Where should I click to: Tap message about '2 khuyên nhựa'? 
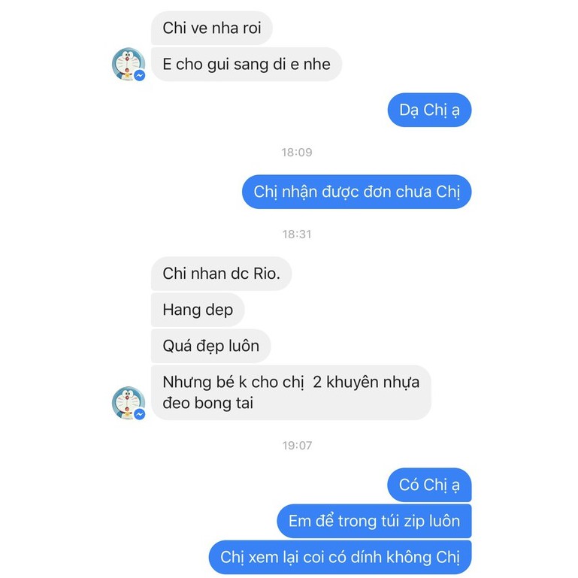[291, 392]
